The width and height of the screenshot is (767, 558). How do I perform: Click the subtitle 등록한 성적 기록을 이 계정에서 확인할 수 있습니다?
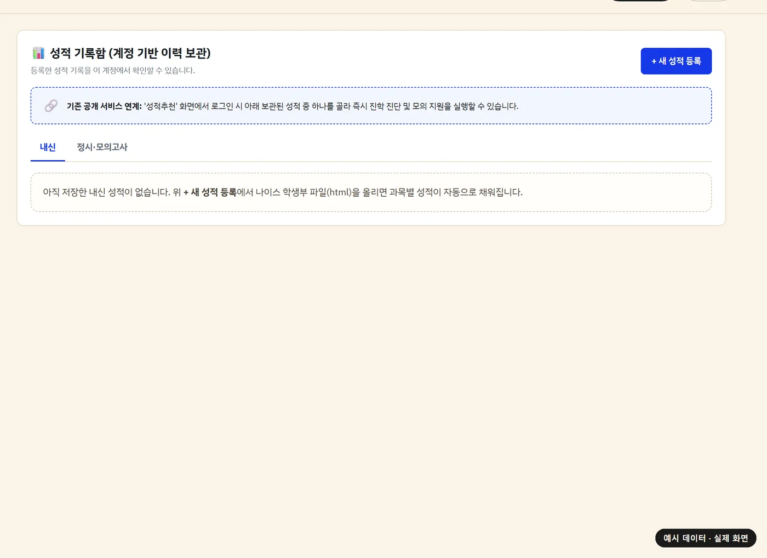pos(113,70)
